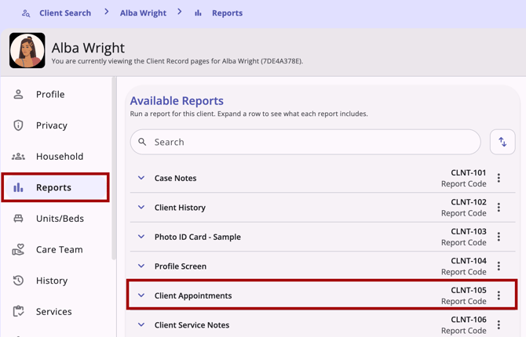526x337 pixels.
Task: Open the Client History three-dot menu
Action: pos(499,208)
